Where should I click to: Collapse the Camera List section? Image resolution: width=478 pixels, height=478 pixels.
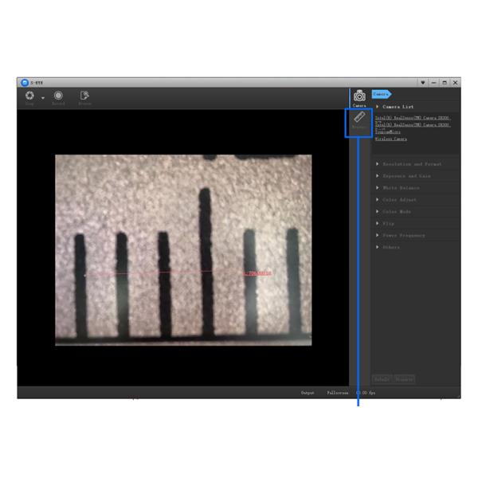[x=398, y=106]
